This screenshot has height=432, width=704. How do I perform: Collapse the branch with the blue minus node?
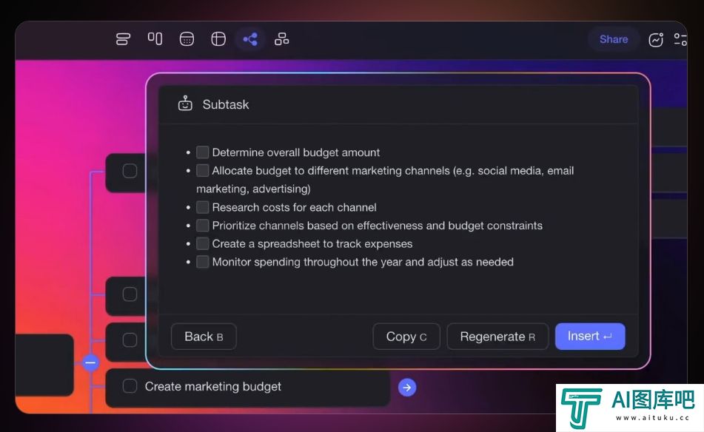(x=90, y=362)
